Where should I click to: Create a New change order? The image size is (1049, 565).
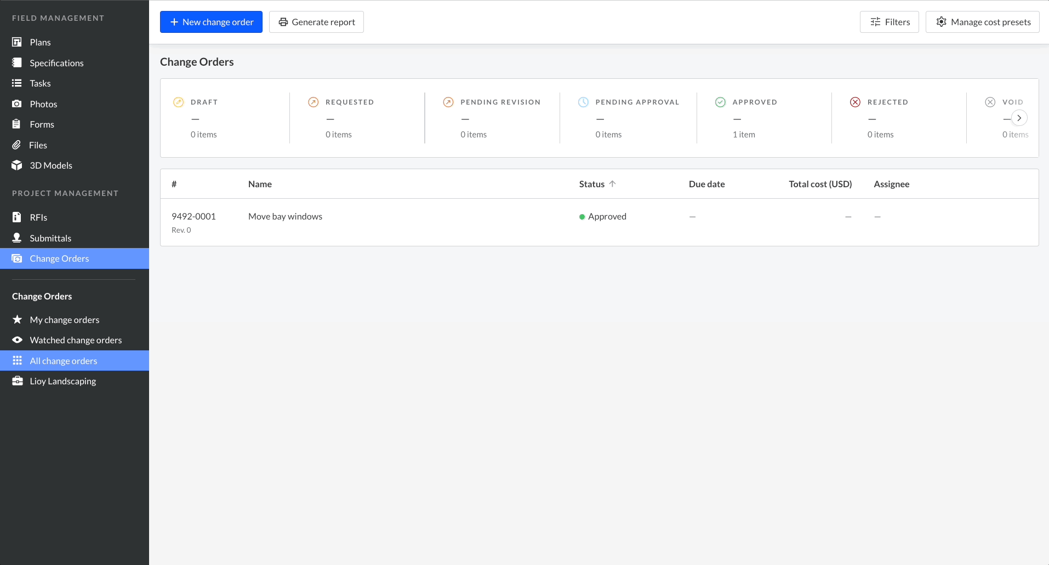[x=211, y=22]
